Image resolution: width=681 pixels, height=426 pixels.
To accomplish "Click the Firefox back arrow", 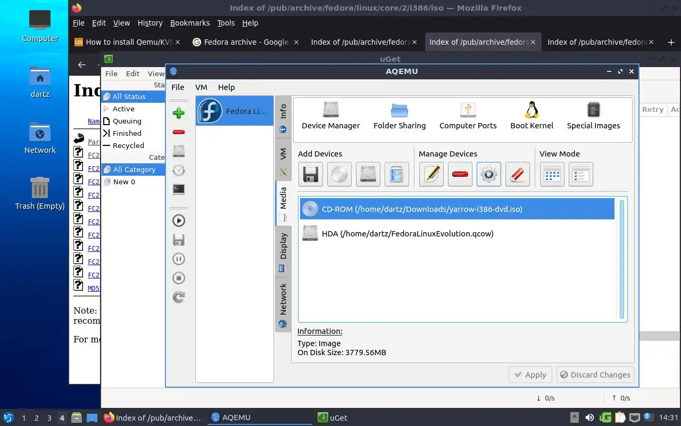I will pos(82,64).
